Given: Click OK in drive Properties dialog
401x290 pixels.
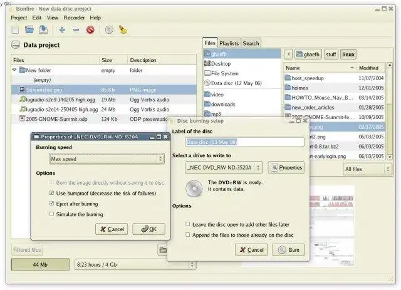Looking at the screenshot, I should (x=148, y=229).
